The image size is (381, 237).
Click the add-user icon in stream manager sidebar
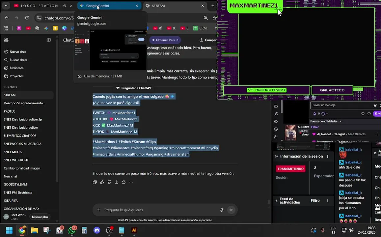point(276,137)
